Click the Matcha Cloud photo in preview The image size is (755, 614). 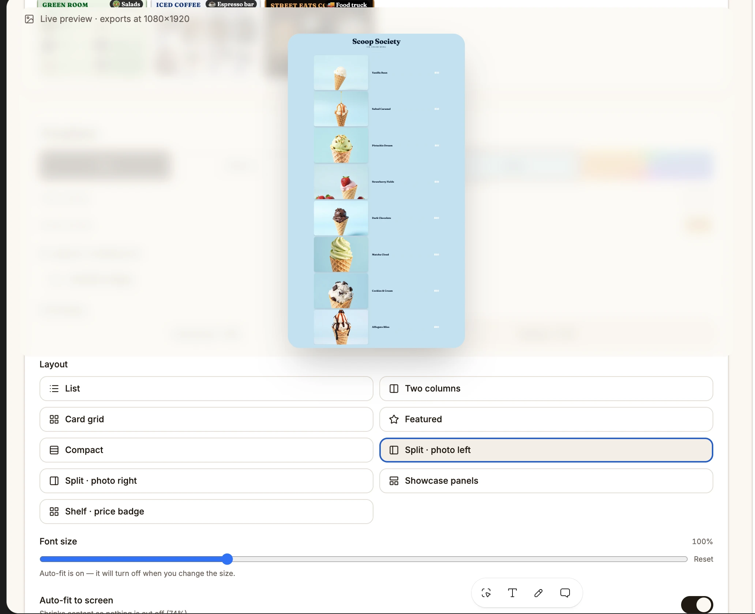click(341, 254)
